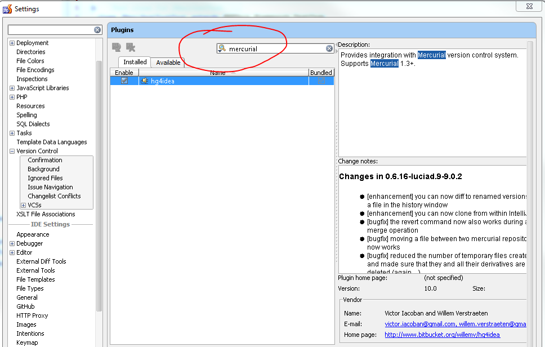Click the Settings window application icon
The image size is (545, 347).
coord(7,9)
